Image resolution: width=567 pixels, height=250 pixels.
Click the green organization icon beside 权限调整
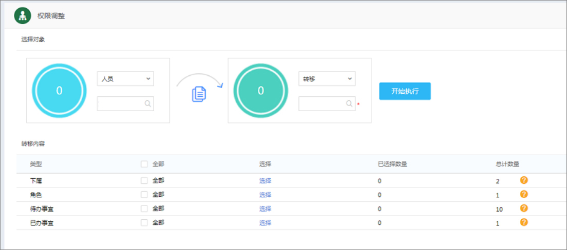[x=23, y=15]
